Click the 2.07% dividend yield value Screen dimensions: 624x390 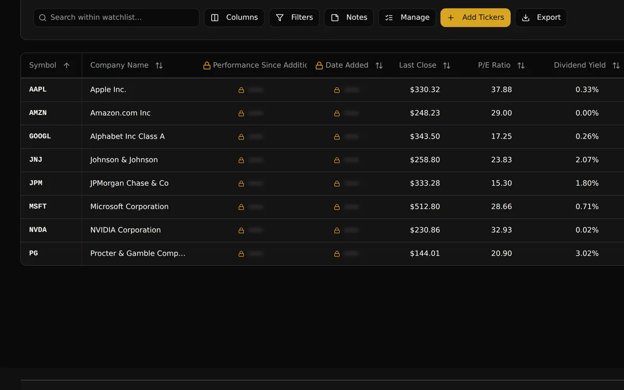coord(587,160)
